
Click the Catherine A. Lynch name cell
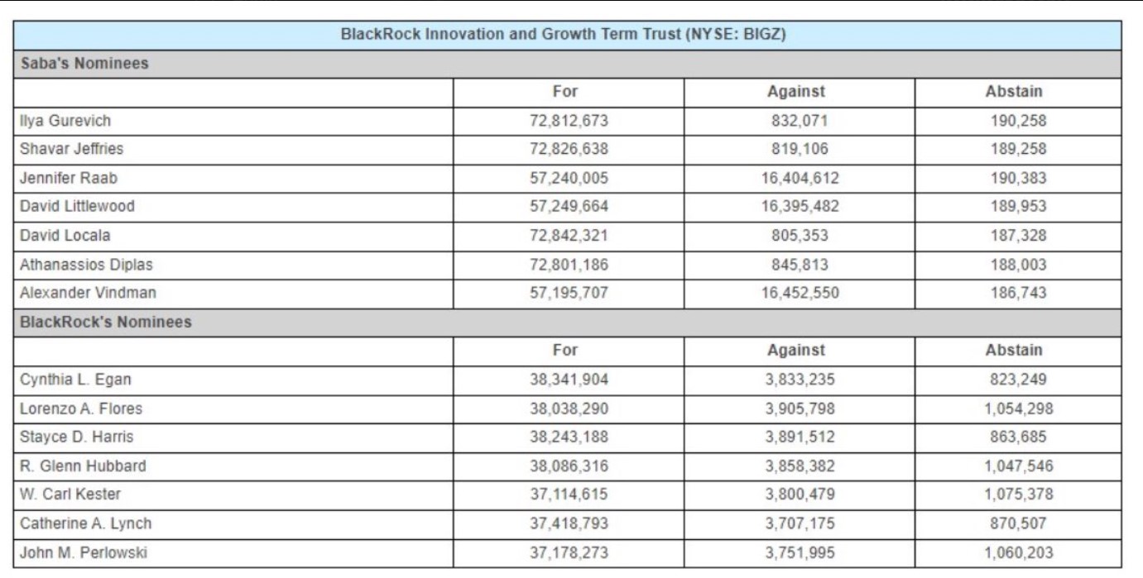coord(86,523)
